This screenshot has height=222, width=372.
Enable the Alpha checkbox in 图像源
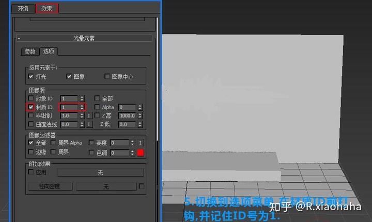97,107
